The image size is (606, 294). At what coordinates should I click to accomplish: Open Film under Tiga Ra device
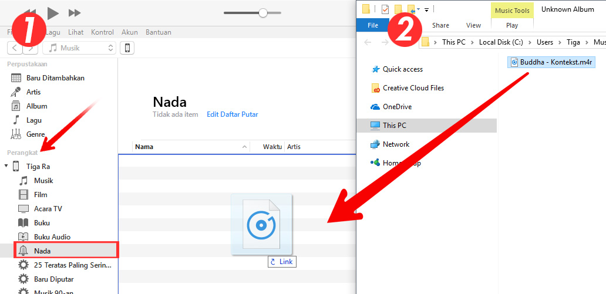[41, 195]
